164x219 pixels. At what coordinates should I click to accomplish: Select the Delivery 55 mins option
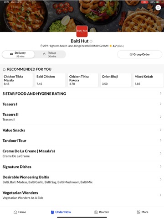point(18,54)
